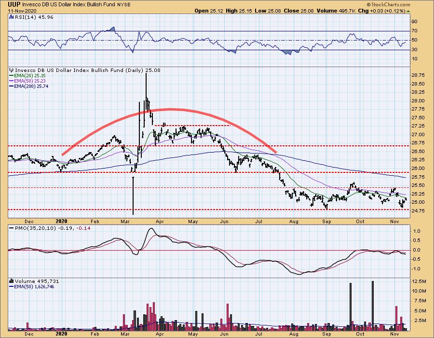Click the -1.0 PMO axis label

pyautogui.click(x=416, y=269)
